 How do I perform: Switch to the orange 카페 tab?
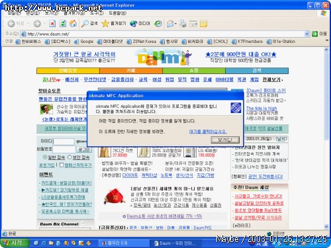click(x=131, y=71)
